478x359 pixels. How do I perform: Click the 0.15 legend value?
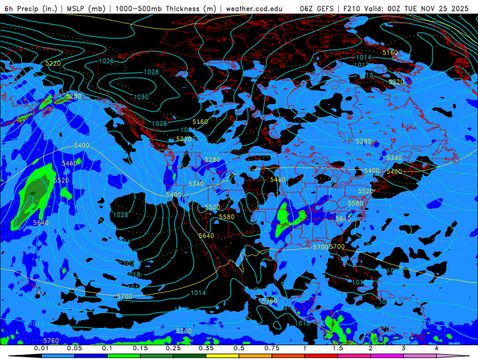coord(140,348)
